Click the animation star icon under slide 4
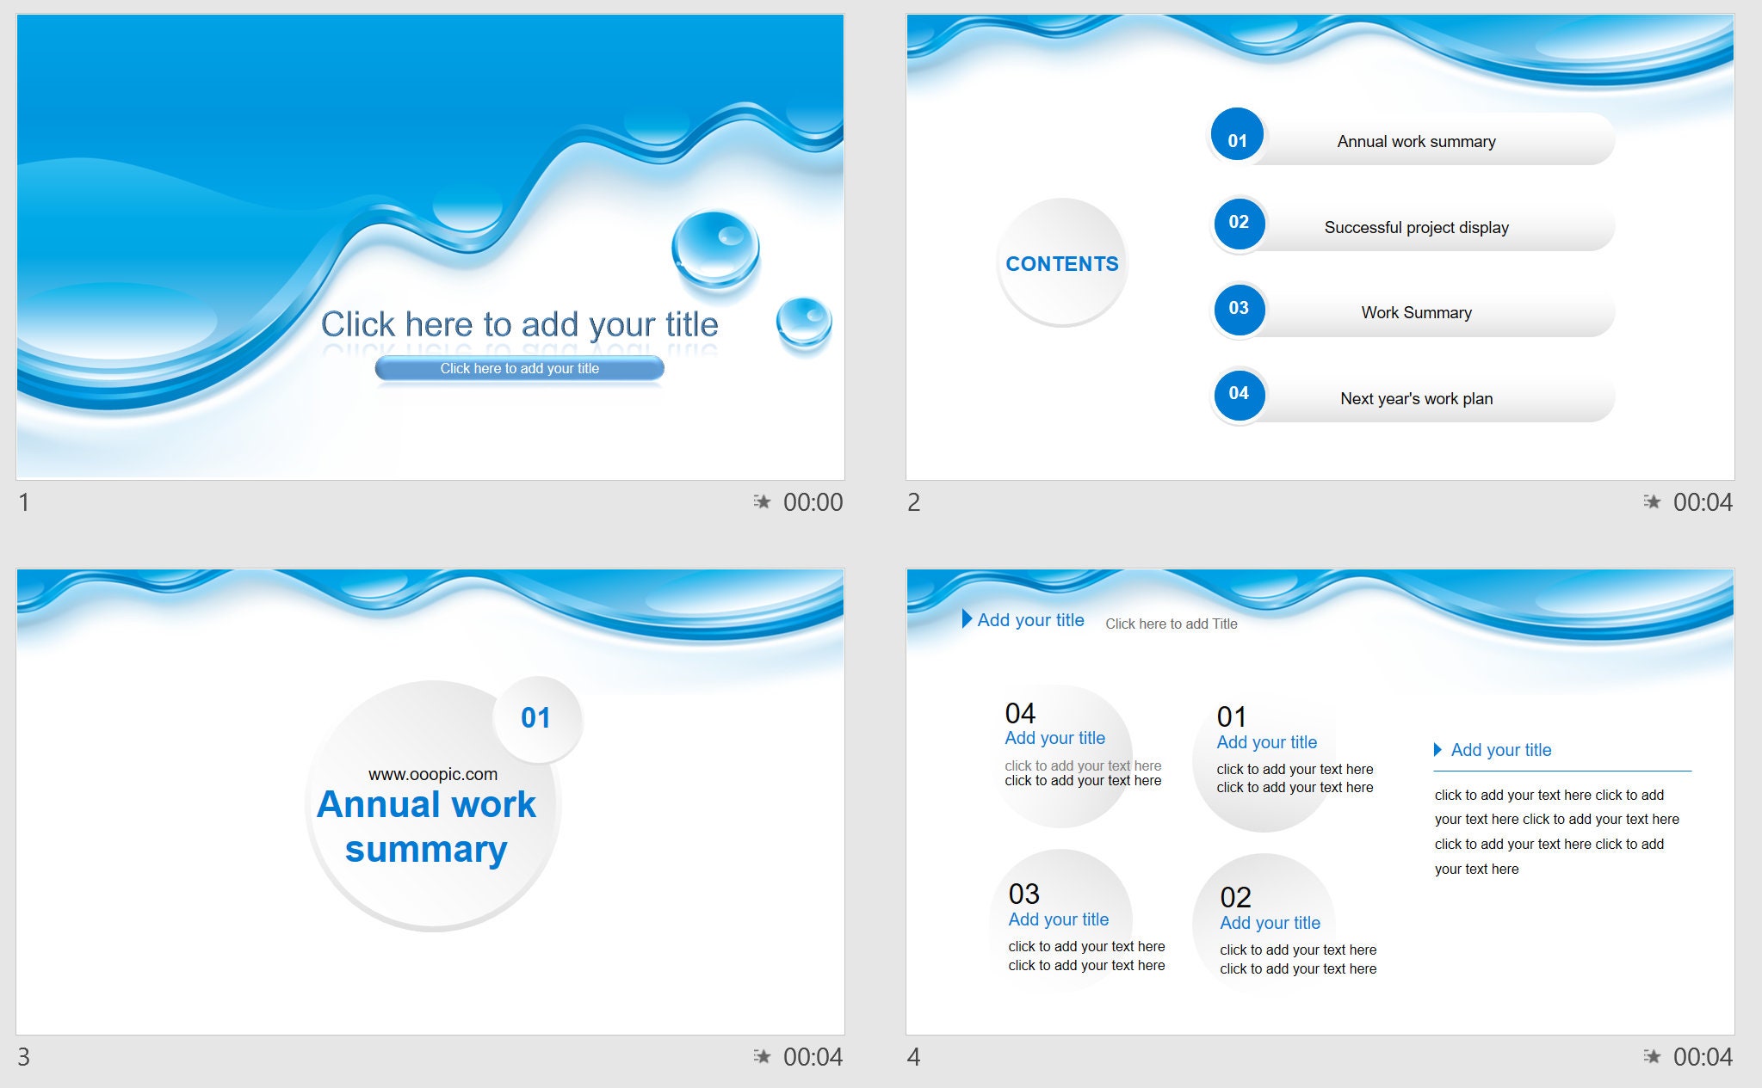The height and width of the screenshot is (1088, 1762). tap(1654, 1057)
